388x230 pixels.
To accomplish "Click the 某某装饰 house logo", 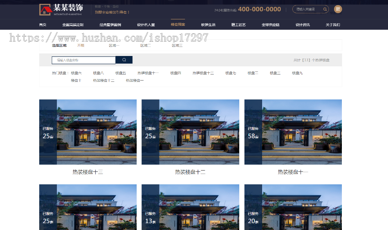I will (61, 9).
